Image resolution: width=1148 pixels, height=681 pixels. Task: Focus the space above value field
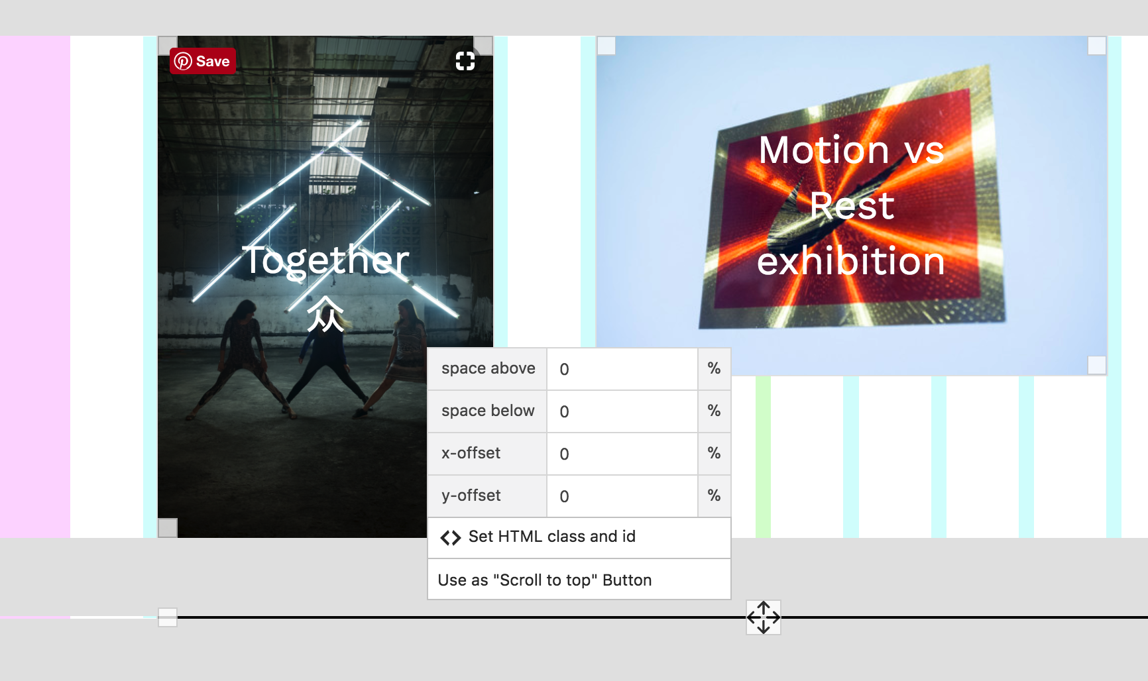[622, 369]
